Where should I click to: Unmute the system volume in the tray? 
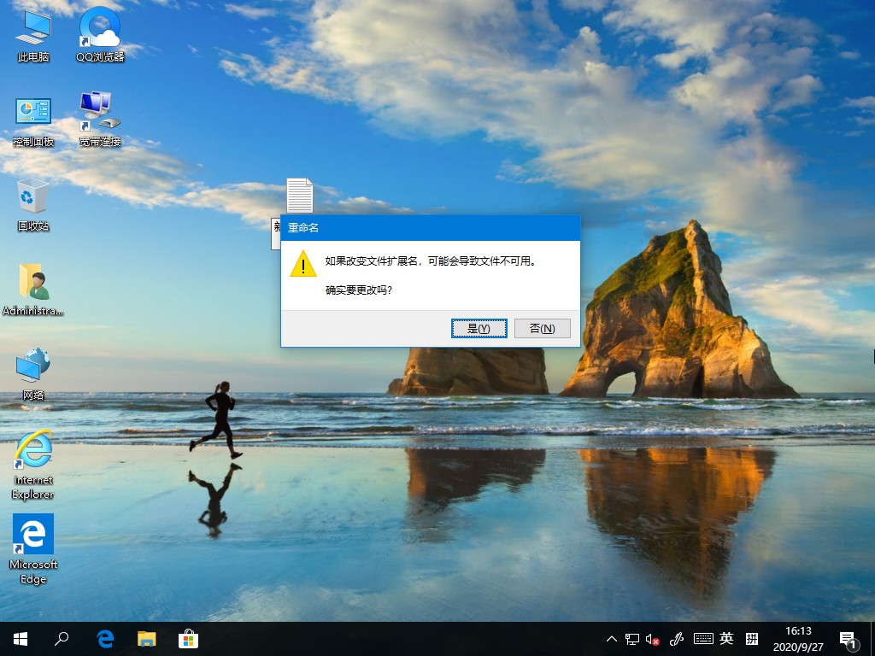pos(652,638)
